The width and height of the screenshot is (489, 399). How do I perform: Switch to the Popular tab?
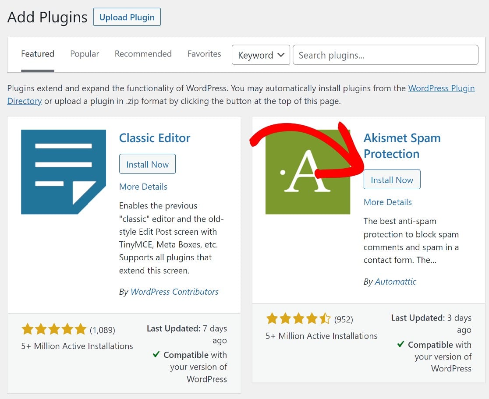(85, 54)
